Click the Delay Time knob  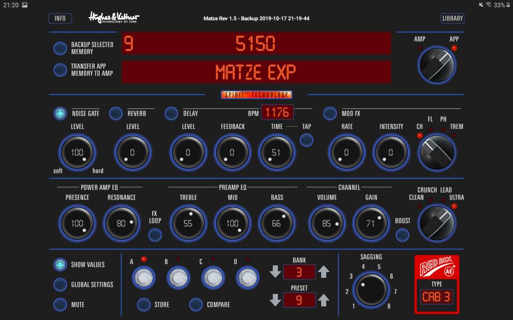[x=277, y=153]
